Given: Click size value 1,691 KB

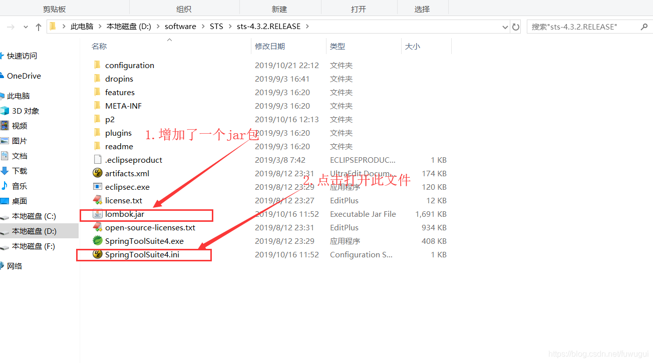Looking at the screenshot, I should tap(431, 214).
